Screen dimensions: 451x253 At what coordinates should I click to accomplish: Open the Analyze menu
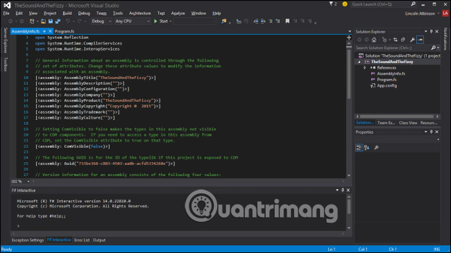tap(178, 13)
